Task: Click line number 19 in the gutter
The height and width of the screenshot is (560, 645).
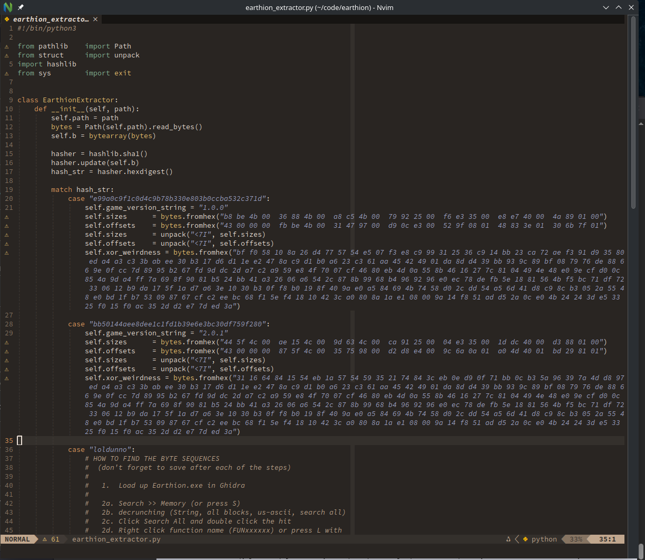Action: coord(9,190)
